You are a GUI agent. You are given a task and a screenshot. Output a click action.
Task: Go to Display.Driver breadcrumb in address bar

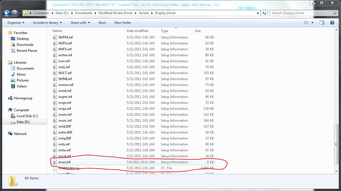(x=165, y=13)
